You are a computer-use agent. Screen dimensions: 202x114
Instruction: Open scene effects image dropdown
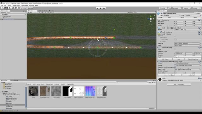pyautogui.click(x=51, y=13)
